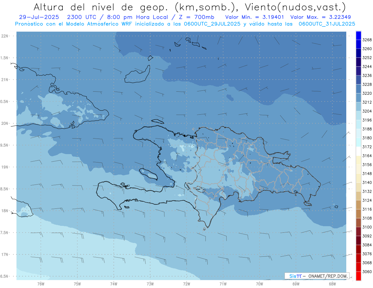Click the 3268 label on the color scale
The image size is (373, 288).
coord(367,40)
